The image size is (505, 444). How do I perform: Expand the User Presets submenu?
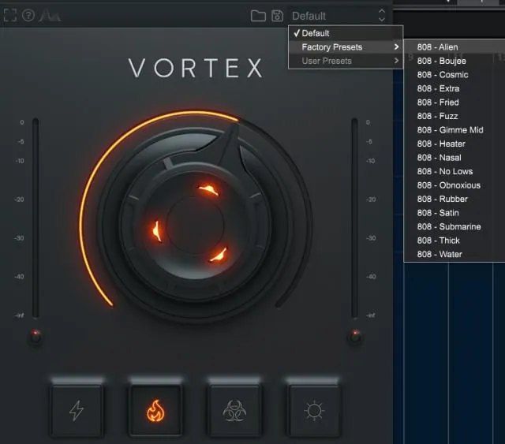coord(346,61)
